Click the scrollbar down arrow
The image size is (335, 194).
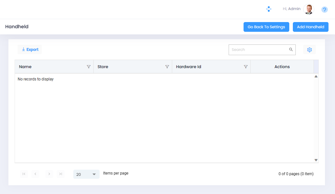point(316,160)
